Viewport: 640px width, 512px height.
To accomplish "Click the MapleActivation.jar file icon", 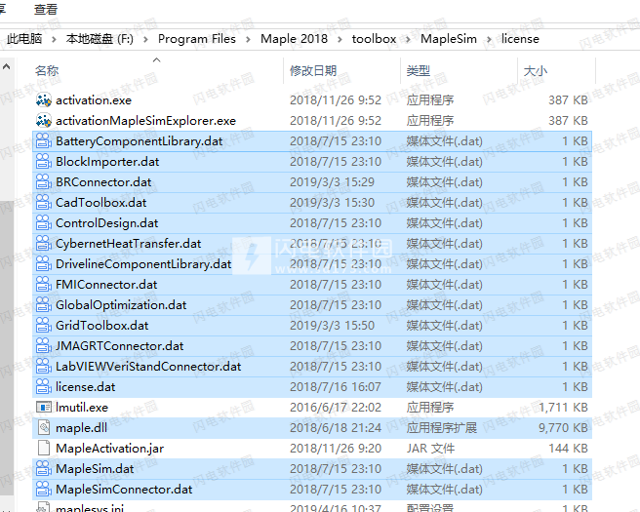I will [44, 448].
